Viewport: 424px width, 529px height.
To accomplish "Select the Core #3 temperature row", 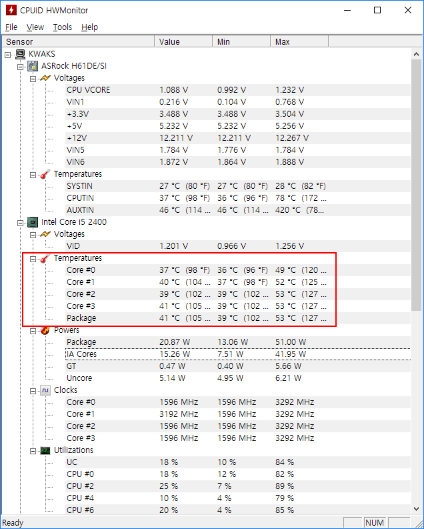I will (x=238, y=306).
